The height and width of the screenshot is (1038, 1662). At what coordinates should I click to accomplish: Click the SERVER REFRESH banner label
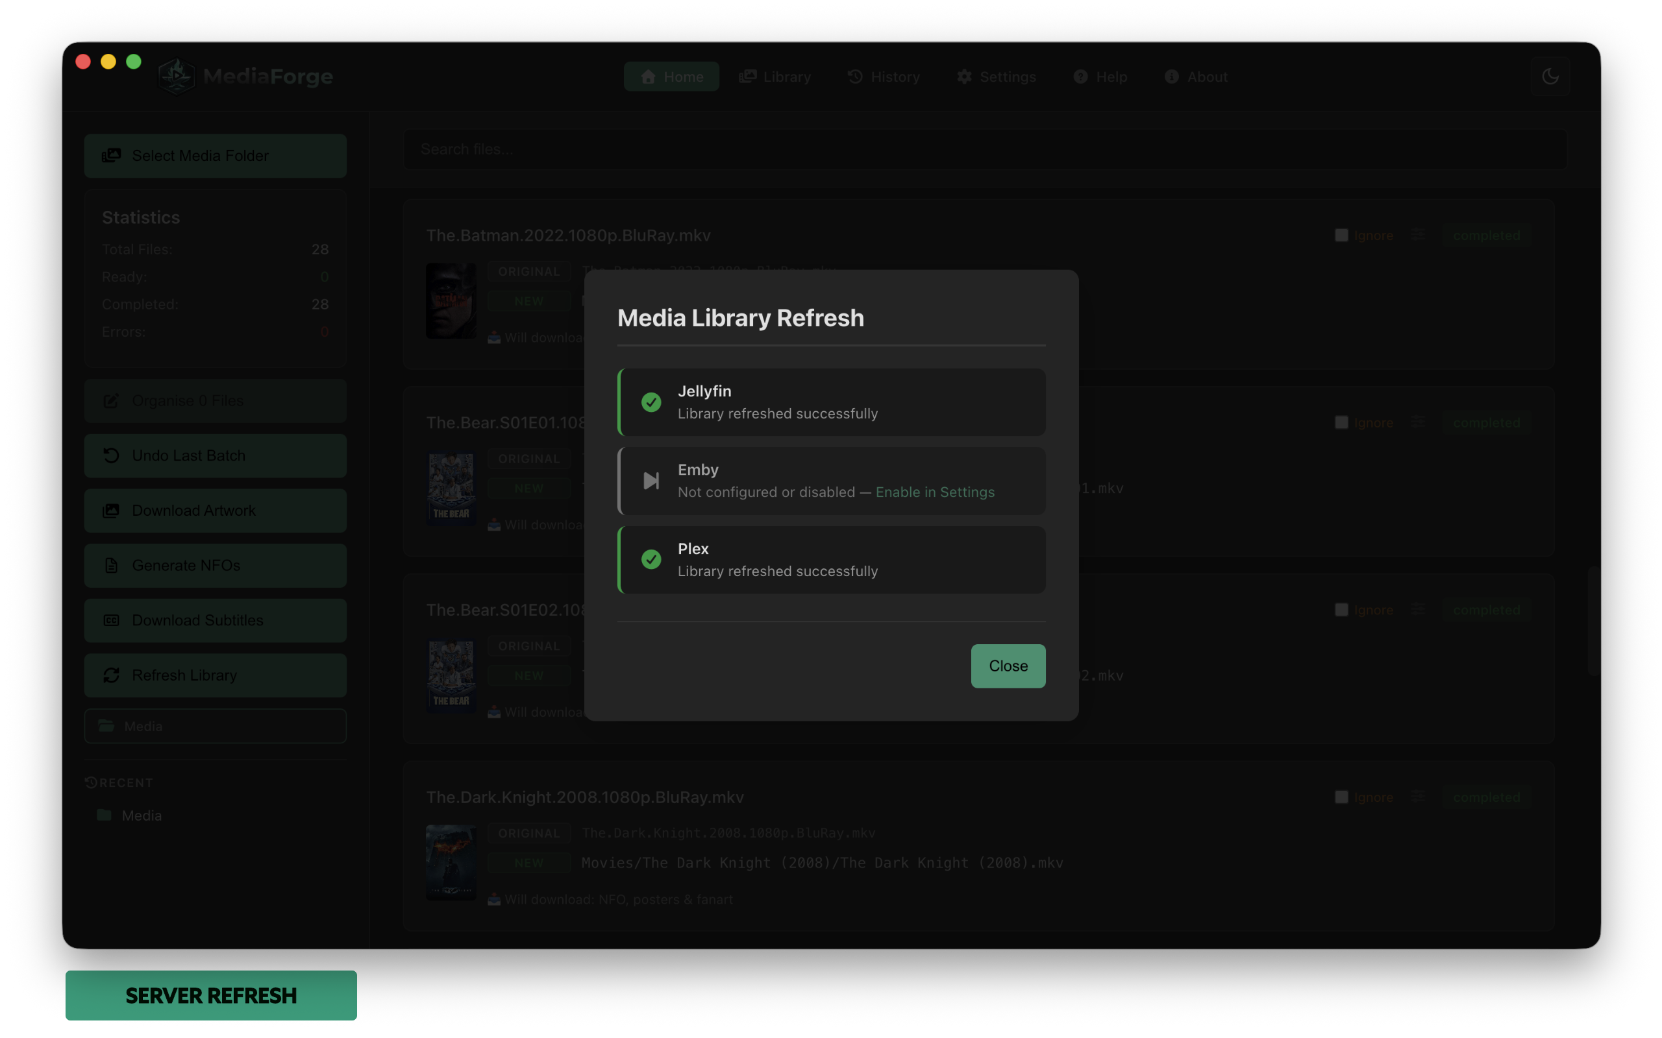coord(211,995)
